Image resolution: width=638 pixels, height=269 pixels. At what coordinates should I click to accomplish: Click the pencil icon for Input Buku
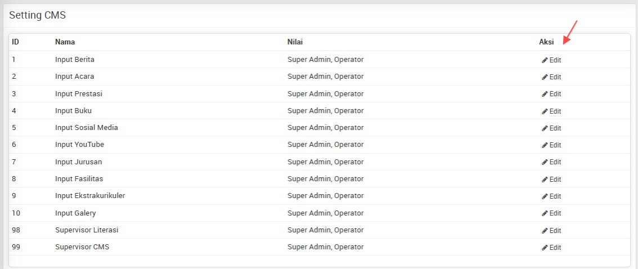click(x=545, y=111)
